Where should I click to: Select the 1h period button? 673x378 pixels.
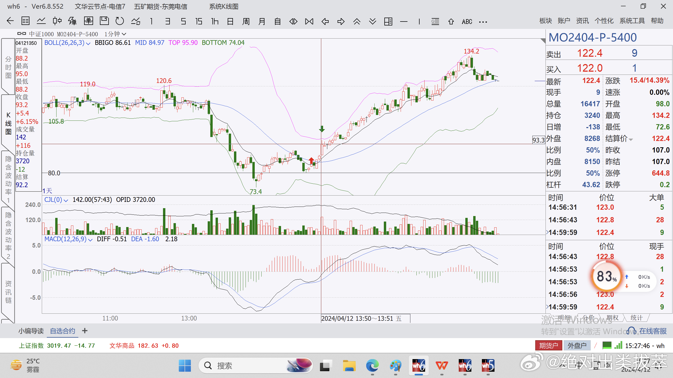pos(215,21)
